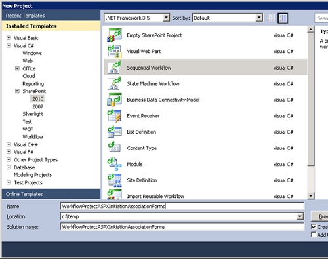Select SharePoint 2010 templates
328x259 pixels.
(37, 99)
